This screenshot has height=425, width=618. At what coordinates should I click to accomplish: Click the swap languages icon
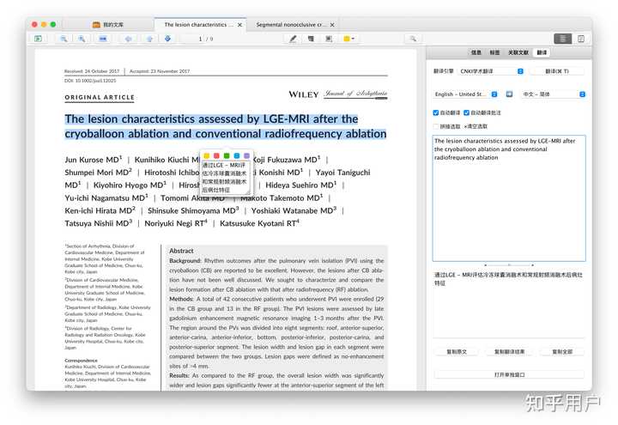pyautogui.click(x=509, y=94)
